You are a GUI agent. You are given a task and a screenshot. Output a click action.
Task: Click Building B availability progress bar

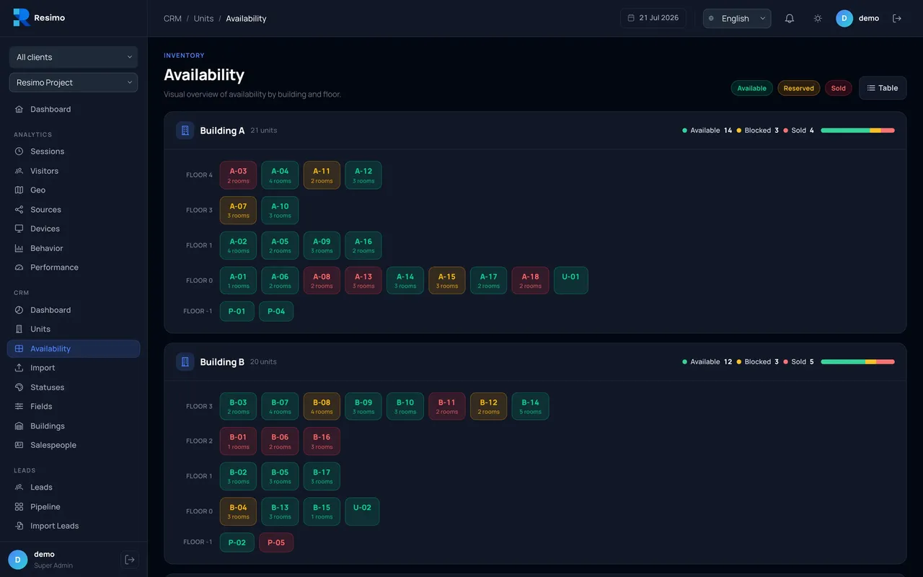point(857,362)
